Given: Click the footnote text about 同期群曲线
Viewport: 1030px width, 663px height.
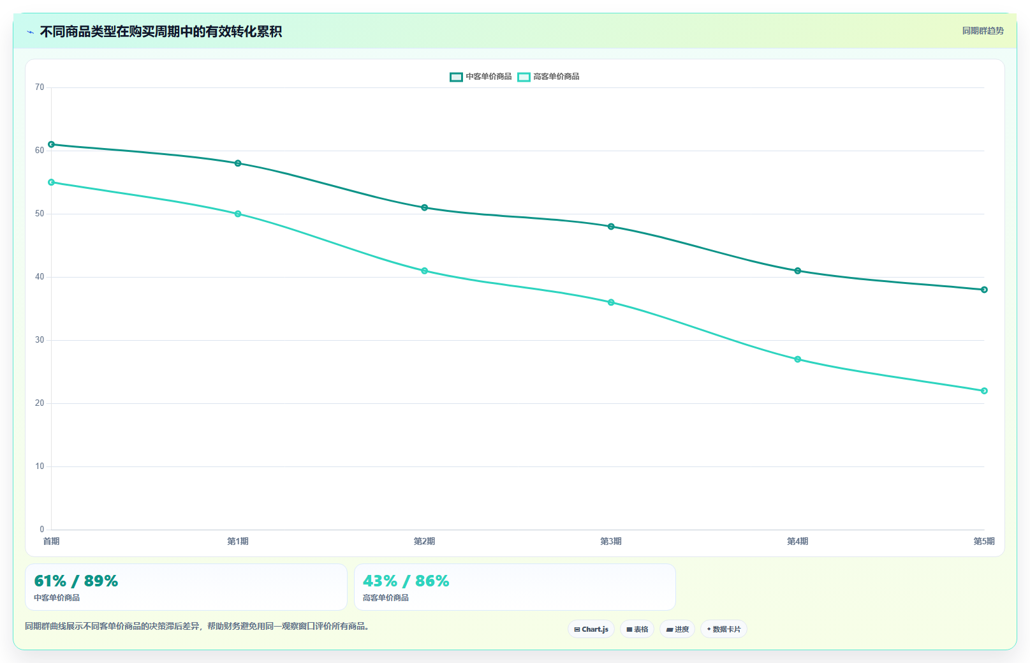Looking at the screenshot, I should coord(197,626).
